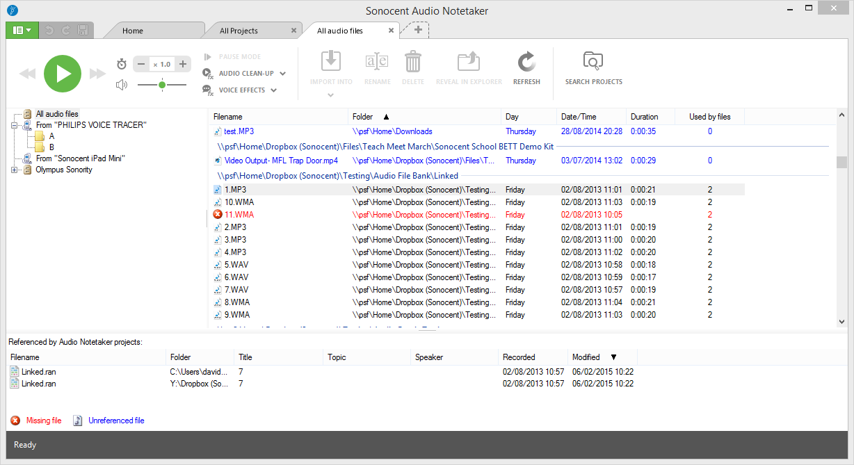Click the rewind playback button

pos(28,74)
